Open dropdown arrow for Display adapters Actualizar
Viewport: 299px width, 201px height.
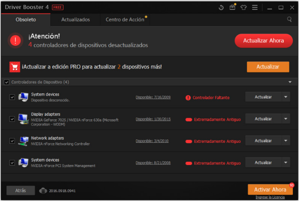click(286, 119)
